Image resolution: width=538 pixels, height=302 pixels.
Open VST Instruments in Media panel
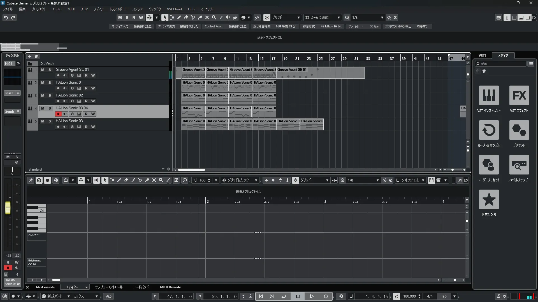[x=489, y=95]
